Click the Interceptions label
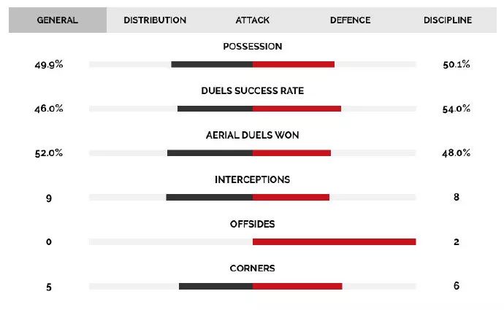 pos(252,179)
